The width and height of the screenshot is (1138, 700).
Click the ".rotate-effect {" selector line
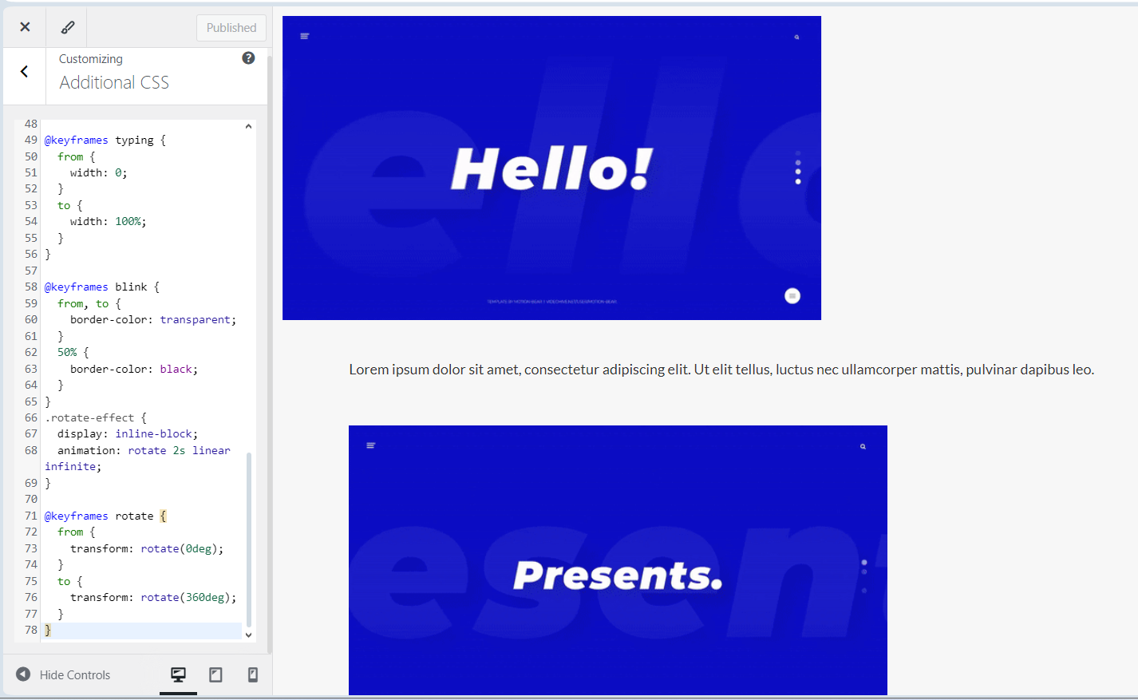96,418
